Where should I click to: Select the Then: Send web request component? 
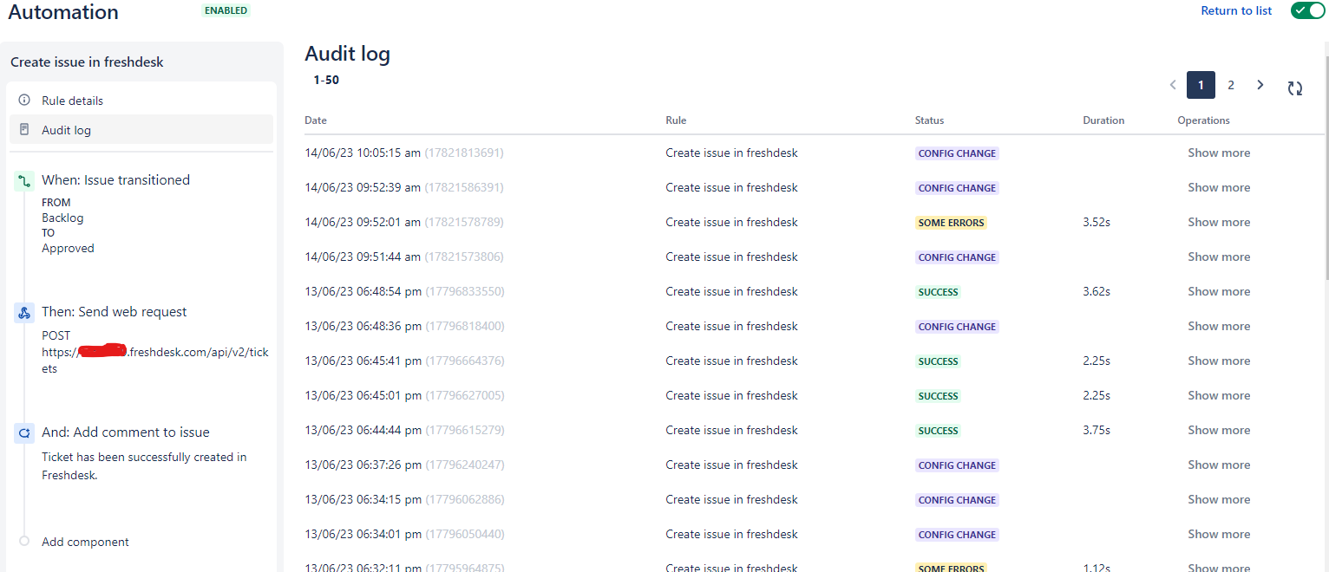tap(114, 312)
